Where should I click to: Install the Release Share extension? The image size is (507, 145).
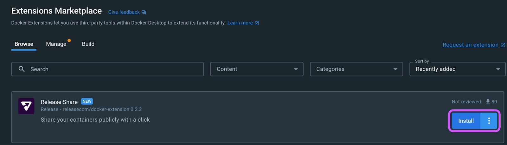coord(466,121)
